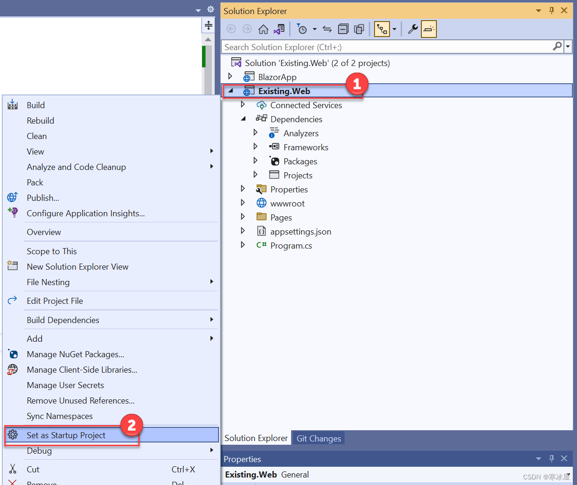Click the Publish option
The height and width of the screenshot is (485, 577).
pyautogui.click(x=43, y=198)
